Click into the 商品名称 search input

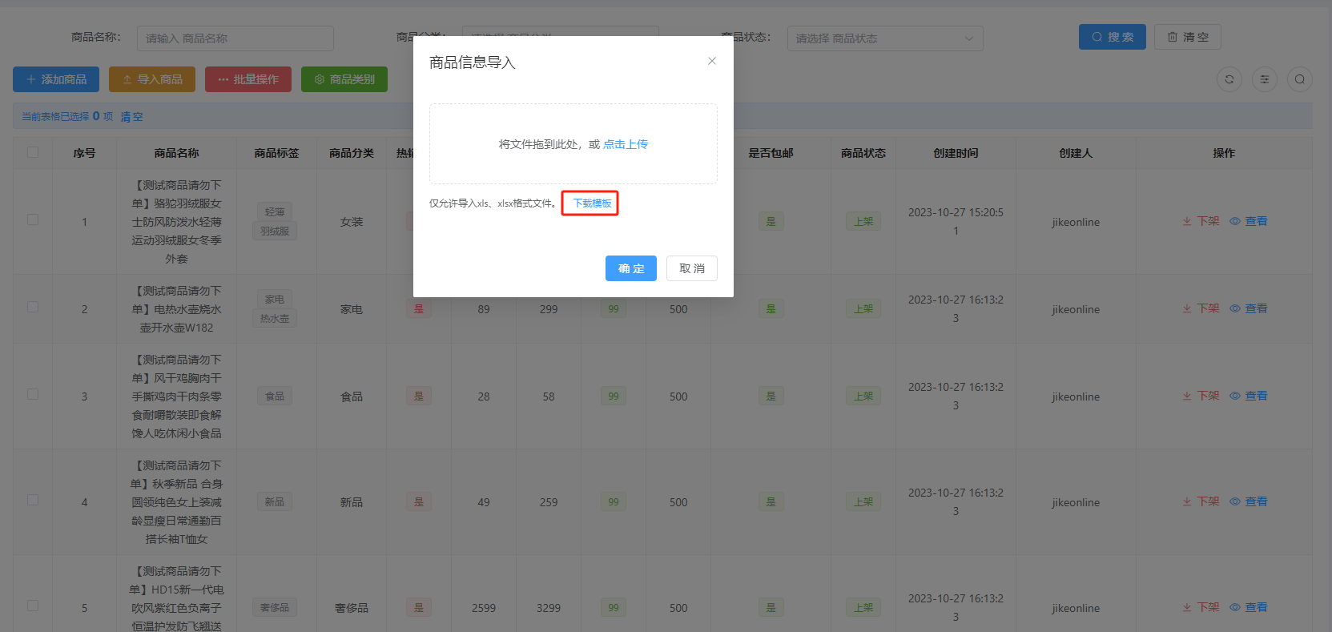point(235,38)
